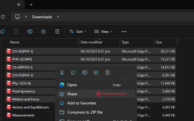Select Share from the context menu
Screen dimensions: 194x121
click(72, 94)
